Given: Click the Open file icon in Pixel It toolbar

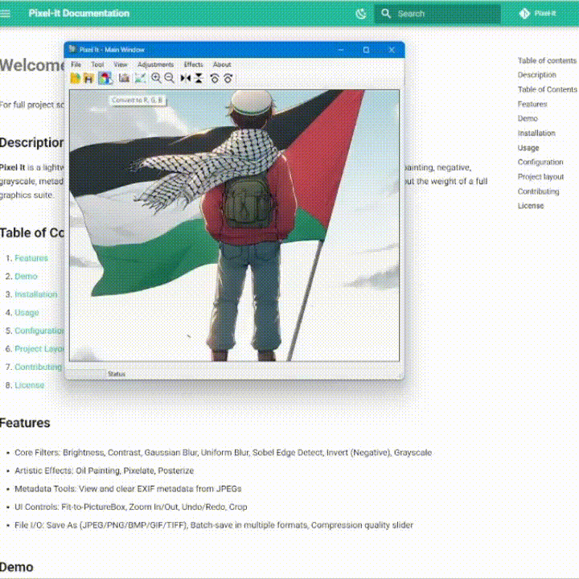Looking at the screenshot, I should point(76,78).
